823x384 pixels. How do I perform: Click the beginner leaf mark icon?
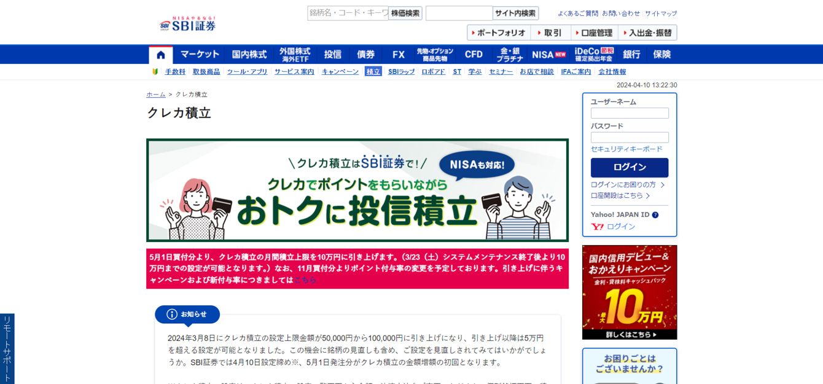155,72
